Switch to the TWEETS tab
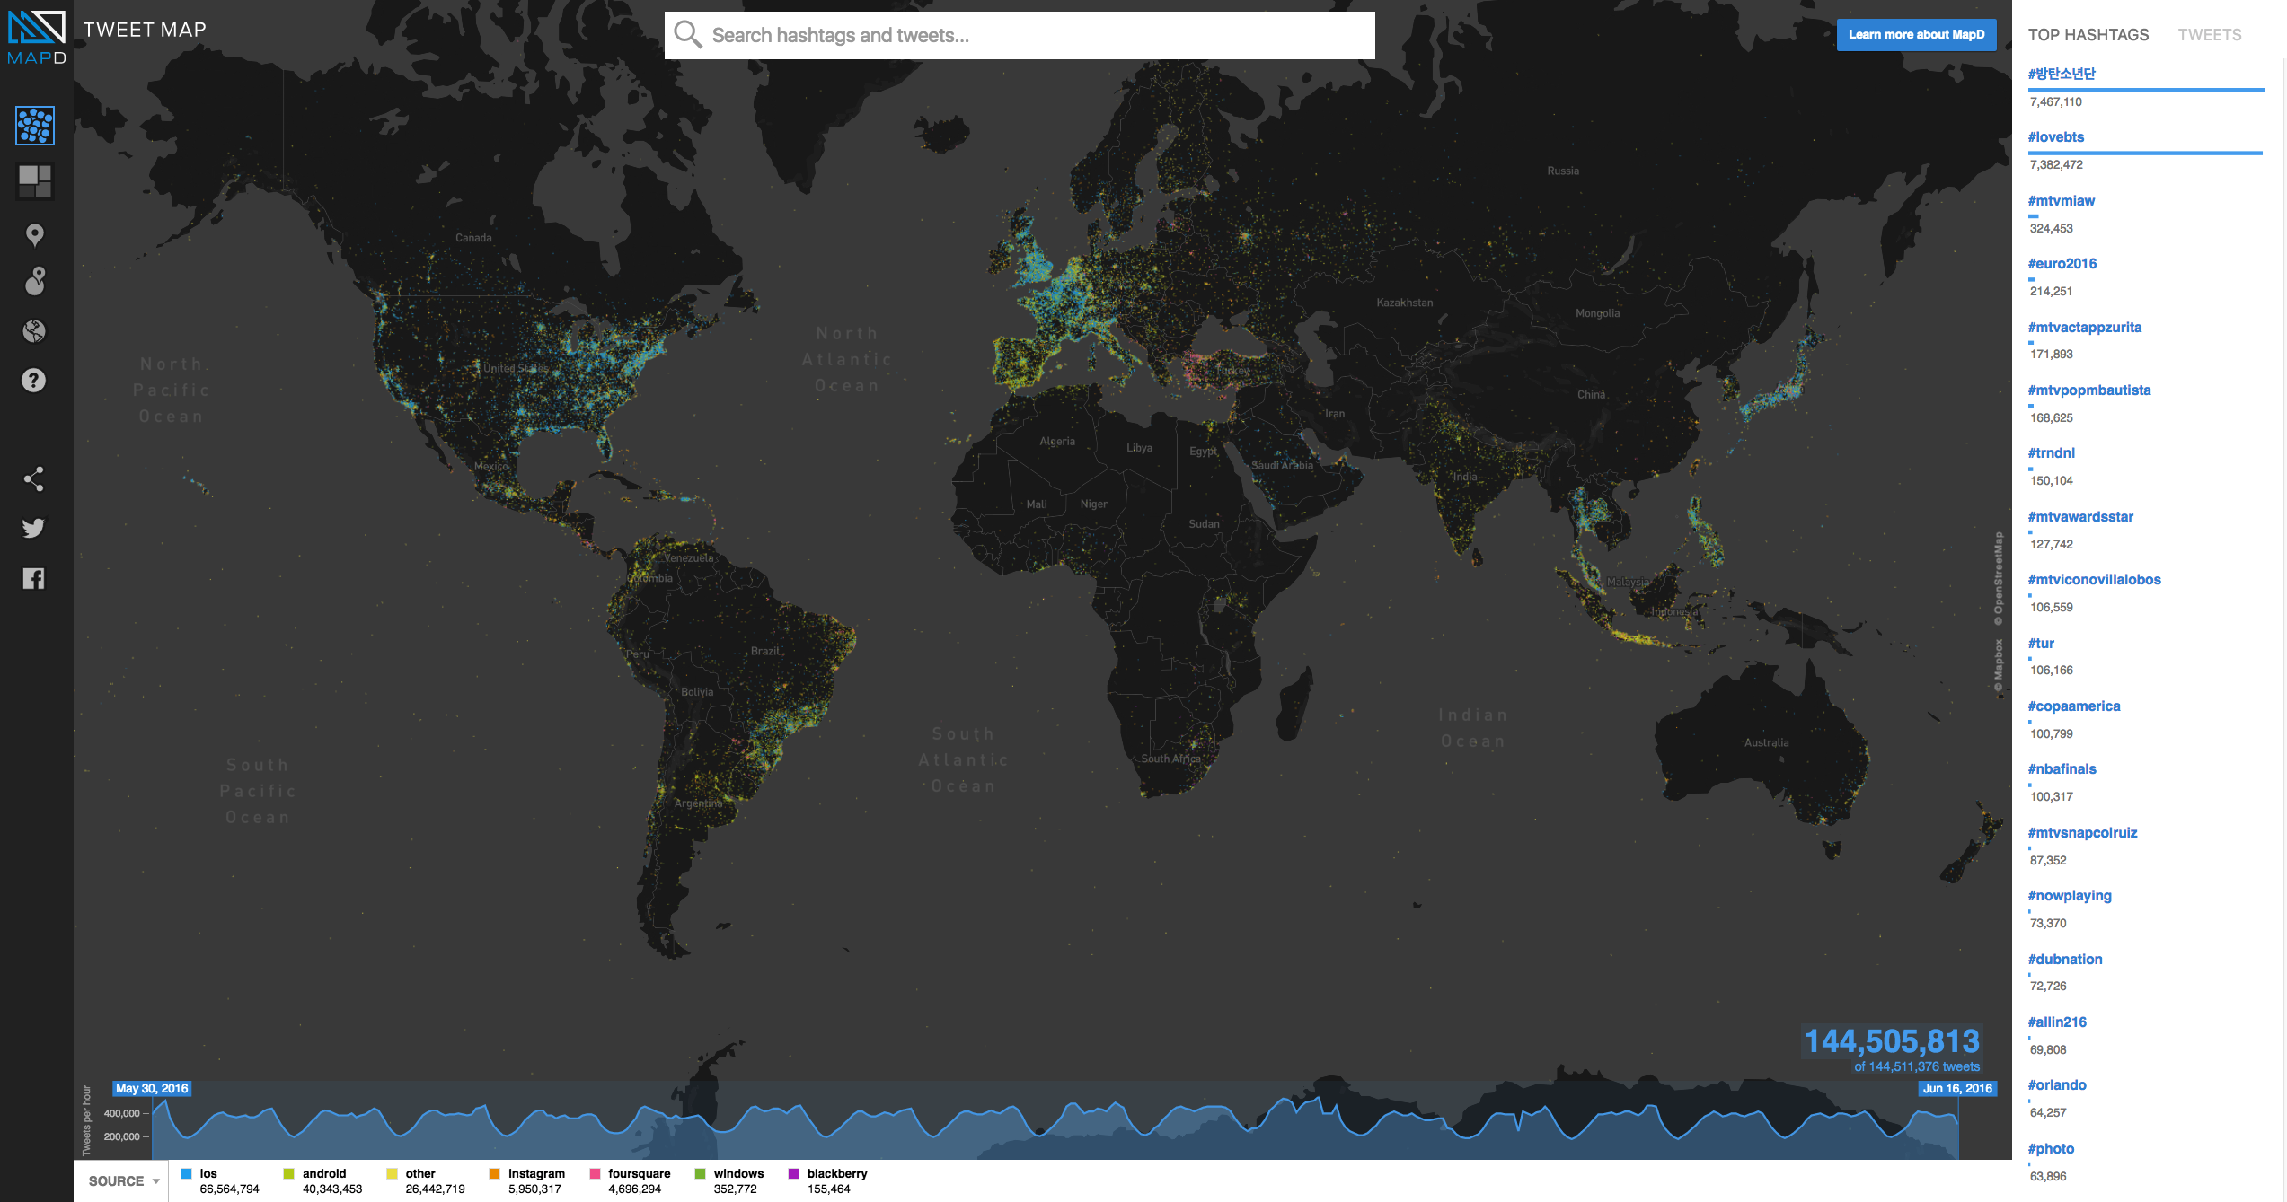Screen dimensions: 2287x1202 pos(2209,35)
